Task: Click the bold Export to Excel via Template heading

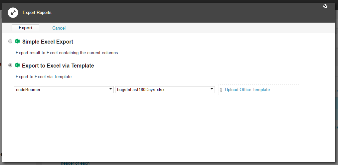Action: tap(58, 66)
